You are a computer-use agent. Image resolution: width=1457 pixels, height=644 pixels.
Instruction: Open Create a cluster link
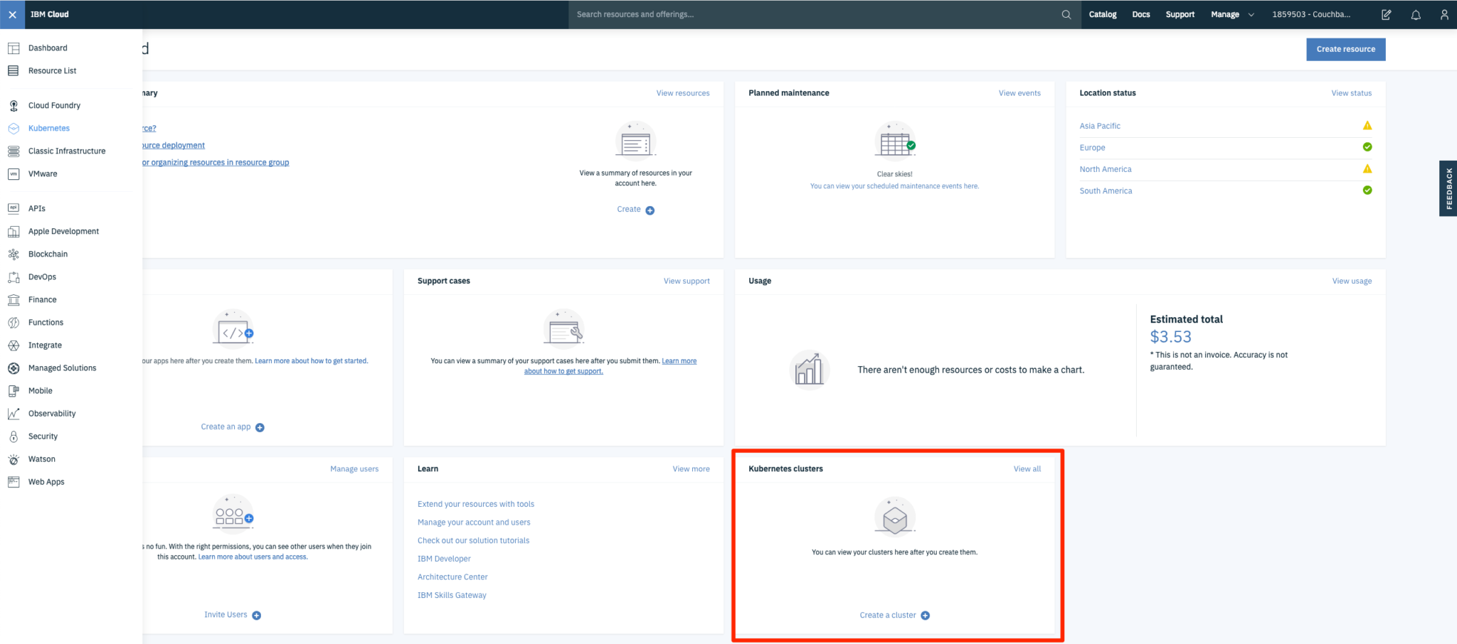point(887,615)
